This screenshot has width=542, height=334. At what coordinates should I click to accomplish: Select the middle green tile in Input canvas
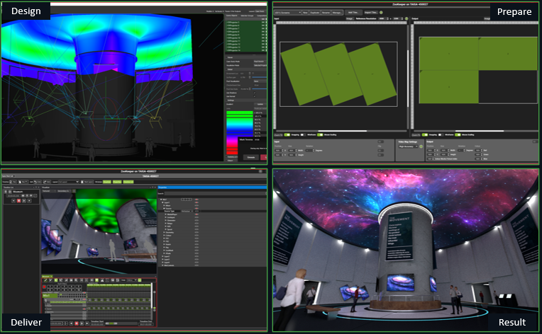coord(338,74)
